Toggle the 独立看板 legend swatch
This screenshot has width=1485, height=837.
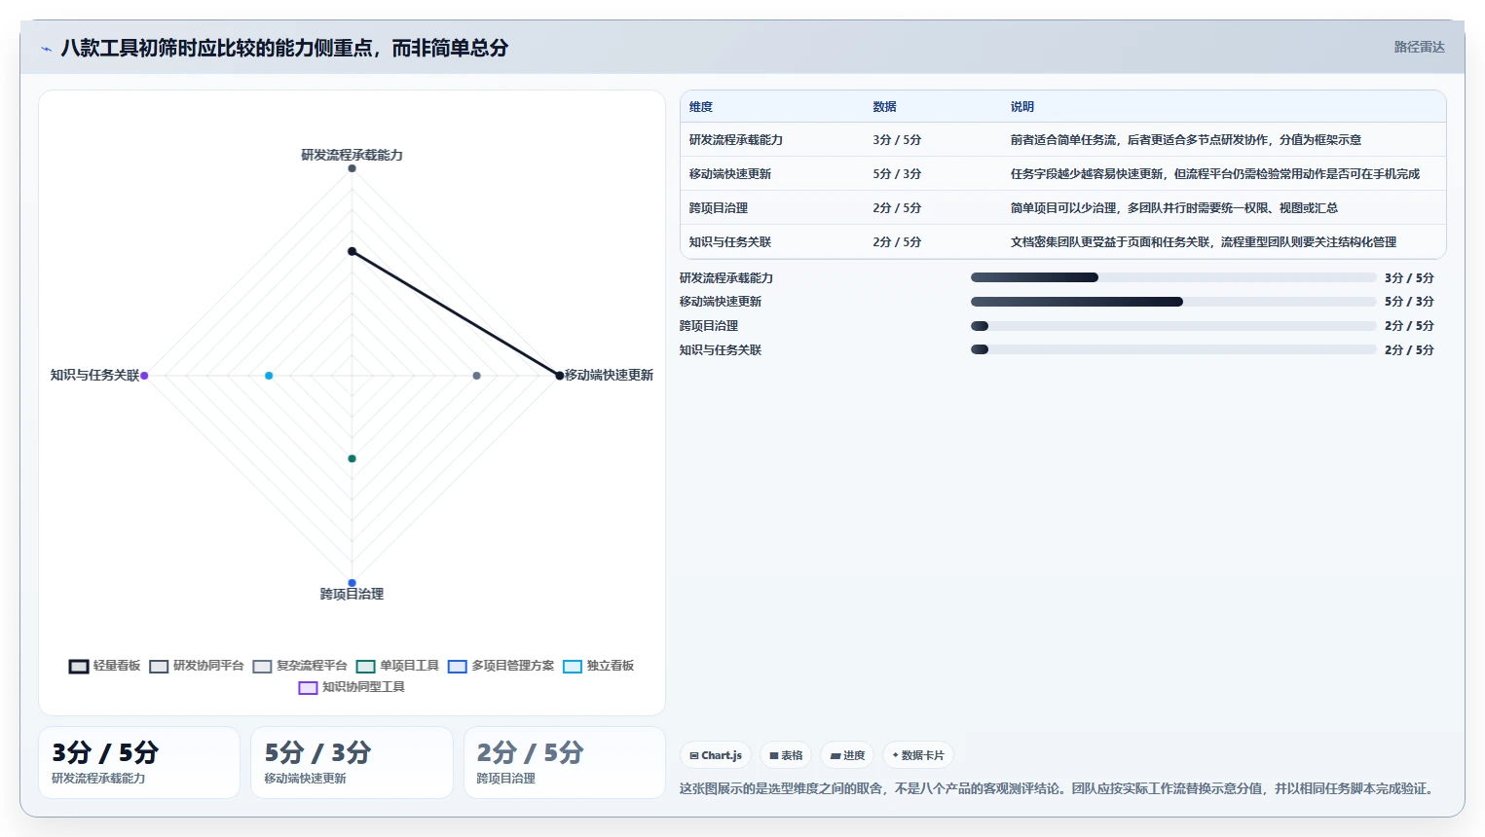[x=573, y=667]
